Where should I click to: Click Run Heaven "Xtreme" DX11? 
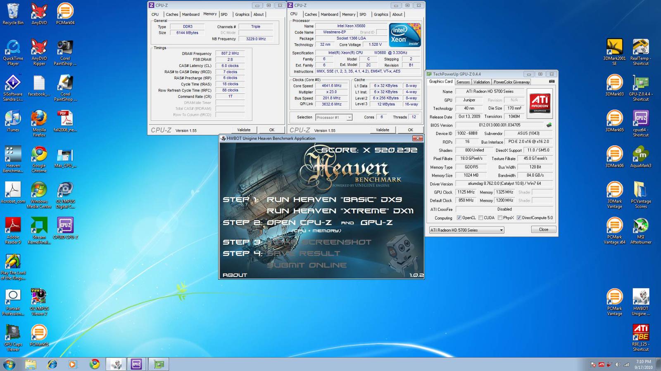click(340, 211)
